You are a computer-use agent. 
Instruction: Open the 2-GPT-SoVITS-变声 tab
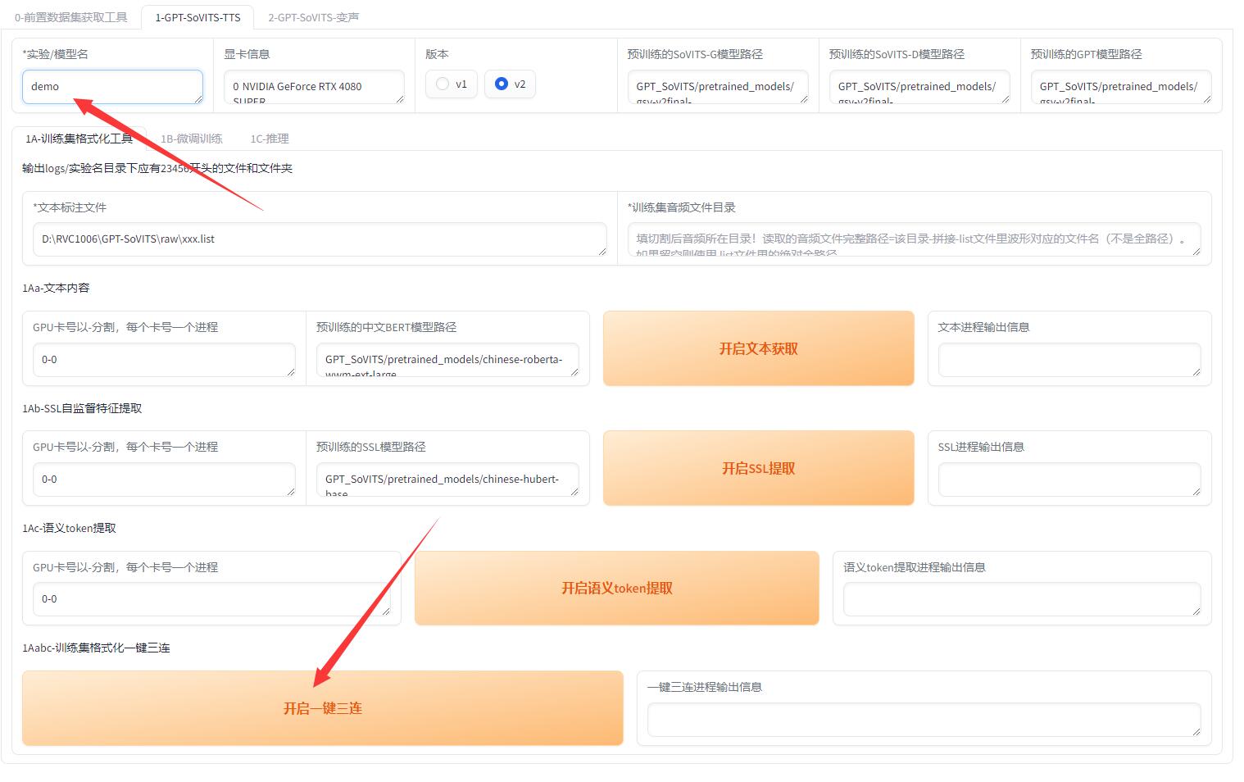(313, 17)
